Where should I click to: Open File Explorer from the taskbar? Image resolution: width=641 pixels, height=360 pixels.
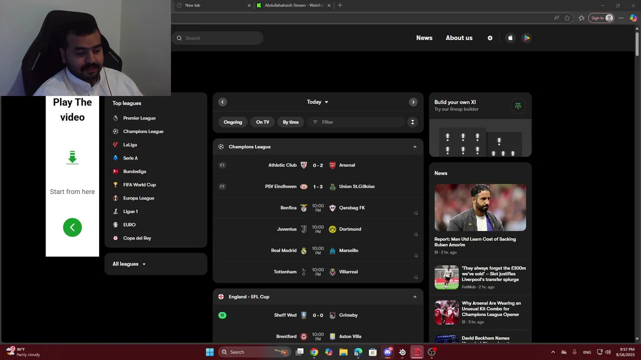344,352
